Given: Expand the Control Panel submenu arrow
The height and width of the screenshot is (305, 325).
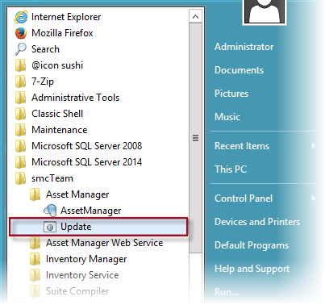Looking at the screenshot, I should click(313, 198).
